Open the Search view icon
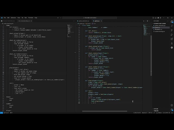Screen dimensions: 174x130 point(172,26)
